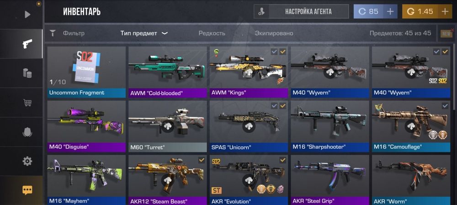Toggle gold checkmark on AWM Kings
457x205 pixels.
(x=283, y=52)
